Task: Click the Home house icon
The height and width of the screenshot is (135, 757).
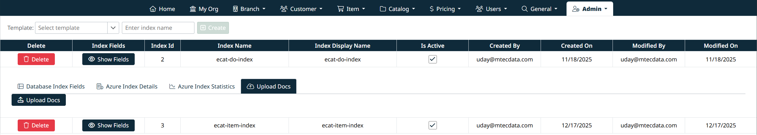Action: pos(153,9)
